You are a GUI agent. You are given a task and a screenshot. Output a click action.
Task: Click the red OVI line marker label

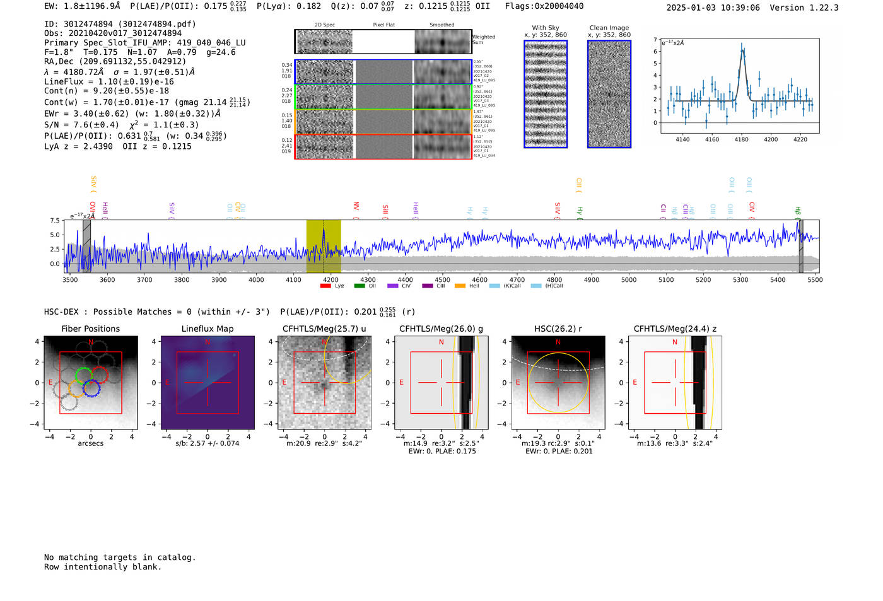click(x=92, y=209)
